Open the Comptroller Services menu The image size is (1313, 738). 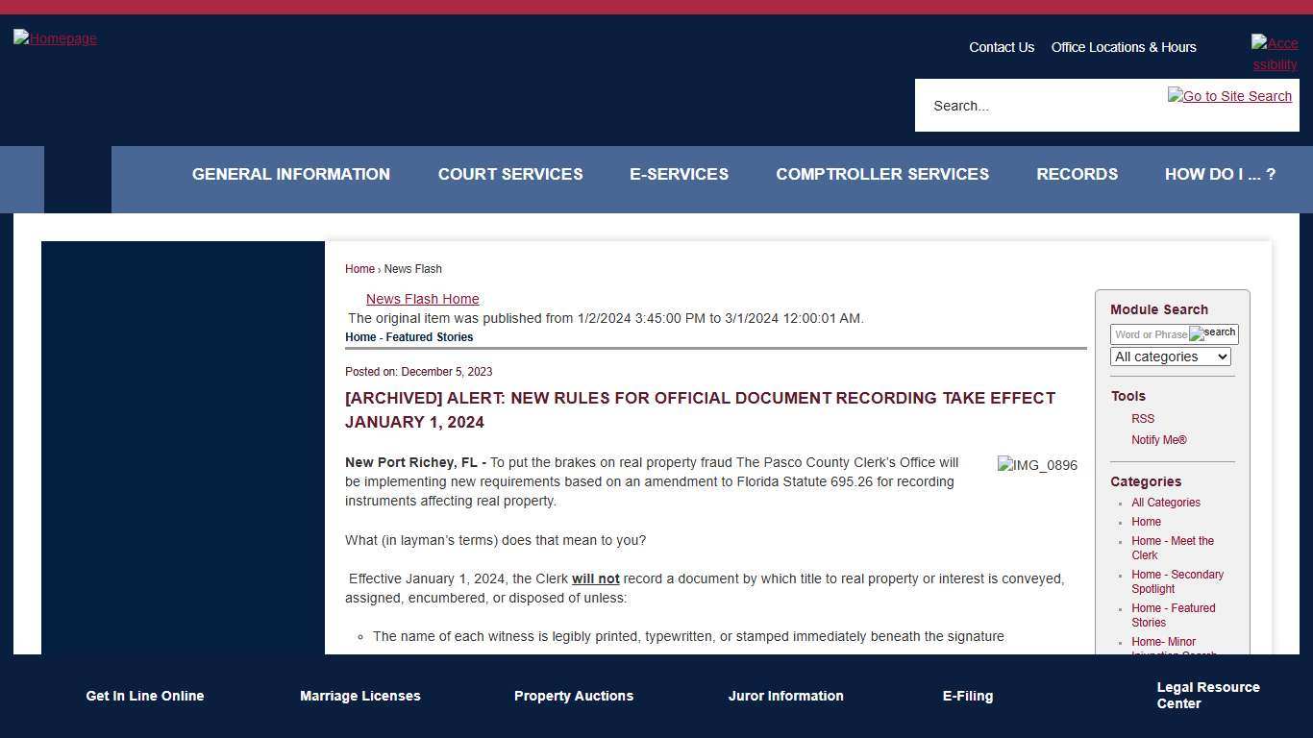[x=882, y=174]
